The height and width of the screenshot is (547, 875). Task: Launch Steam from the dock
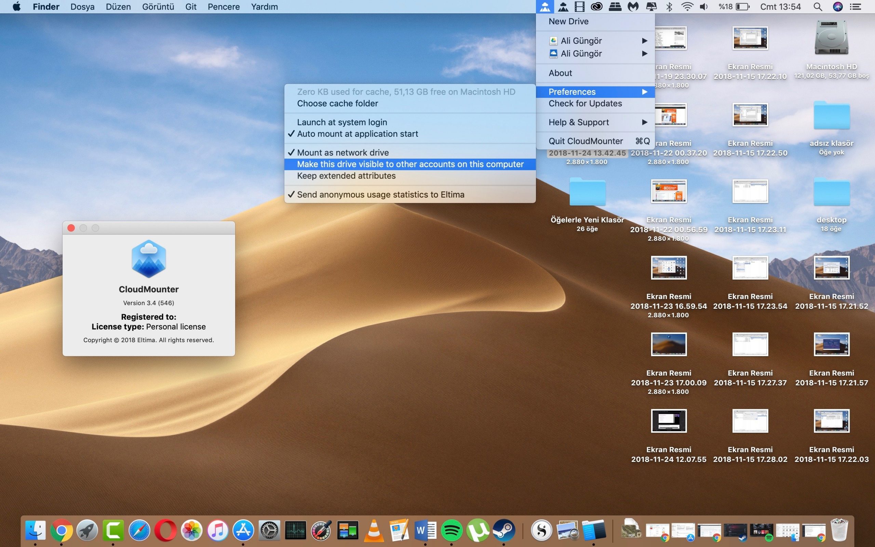pos(504,530)
